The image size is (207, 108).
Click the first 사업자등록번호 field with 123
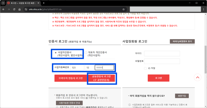(x=77, y=68)
